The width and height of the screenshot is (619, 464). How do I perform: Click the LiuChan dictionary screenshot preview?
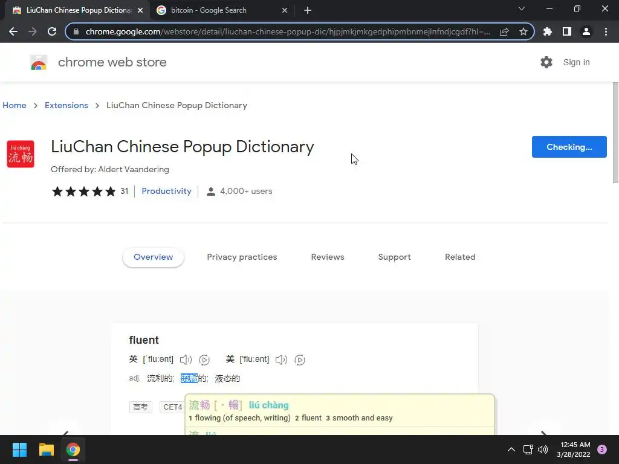click(295, 379)
